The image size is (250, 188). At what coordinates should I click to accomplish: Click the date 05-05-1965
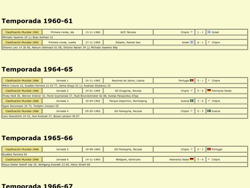(x=93, y=111)
